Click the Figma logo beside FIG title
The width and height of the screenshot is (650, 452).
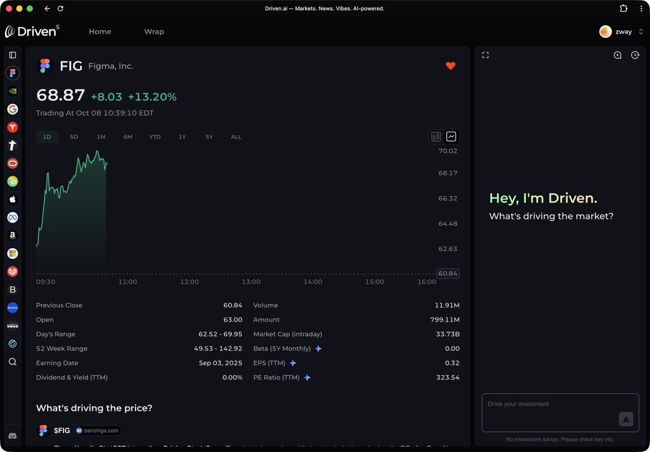(45, 66)
